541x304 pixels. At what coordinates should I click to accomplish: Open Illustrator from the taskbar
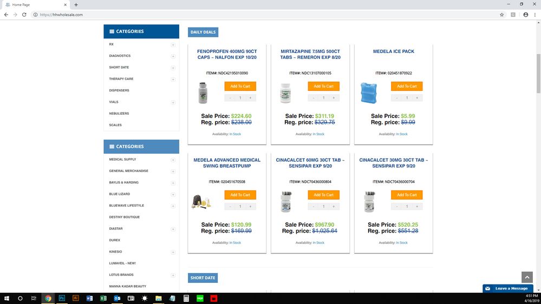(76, 298)
